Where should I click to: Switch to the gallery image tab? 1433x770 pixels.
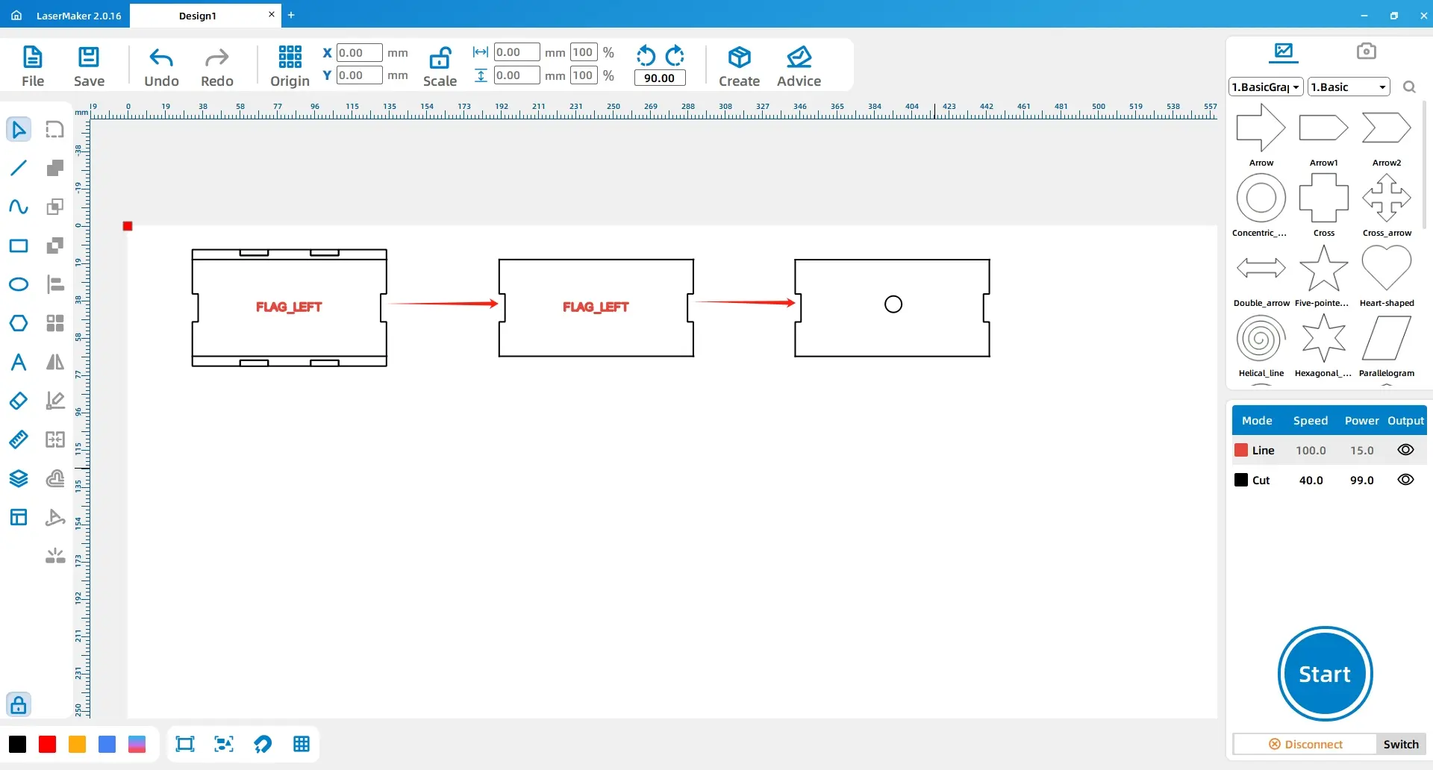1284,51
